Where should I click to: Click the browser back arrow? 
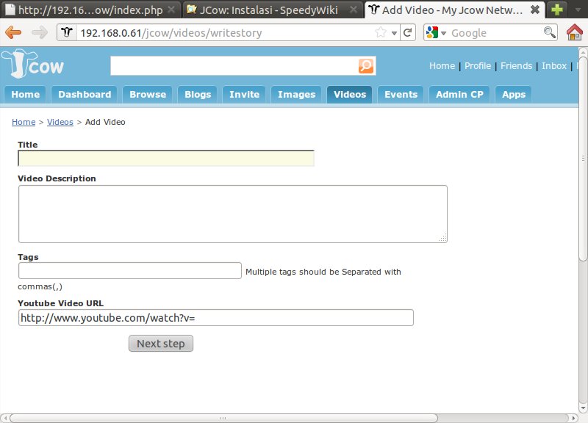click(x=14, y=33)
